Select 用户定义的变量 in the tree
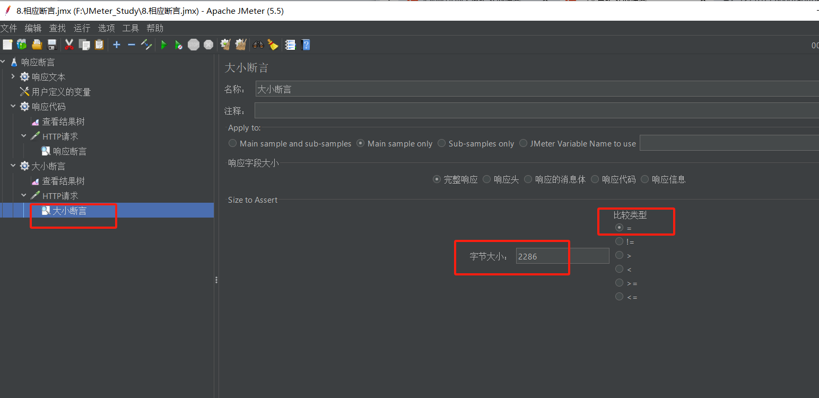This screenshot has width=819, height=398. (55, 92)
